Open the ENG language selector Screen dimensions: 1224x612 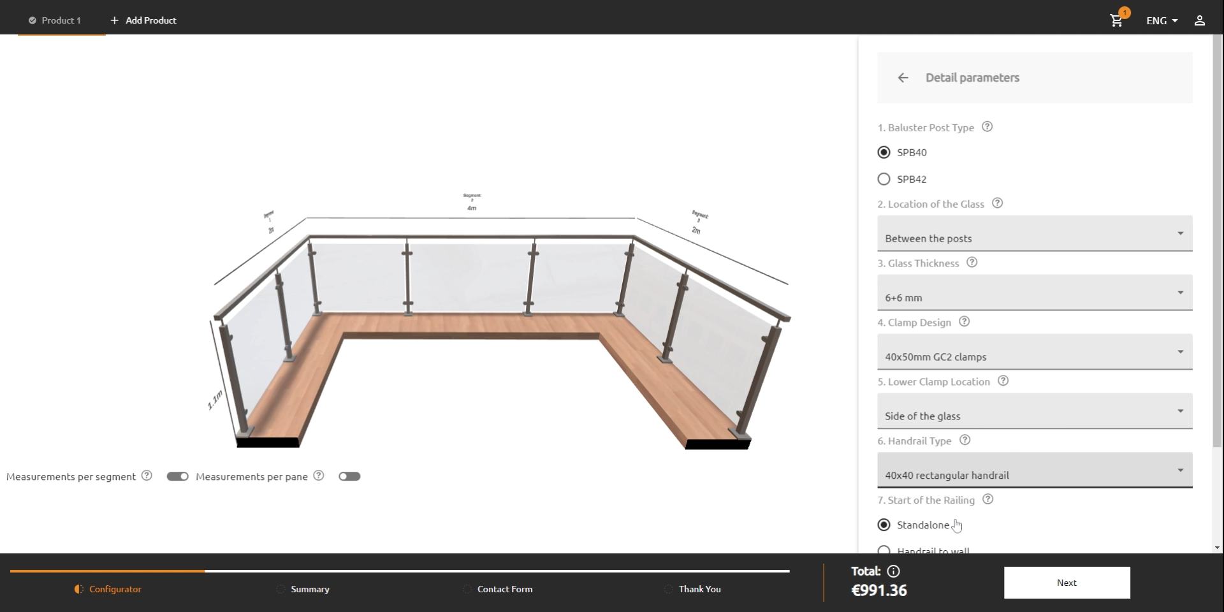(x=1161, y=20)
